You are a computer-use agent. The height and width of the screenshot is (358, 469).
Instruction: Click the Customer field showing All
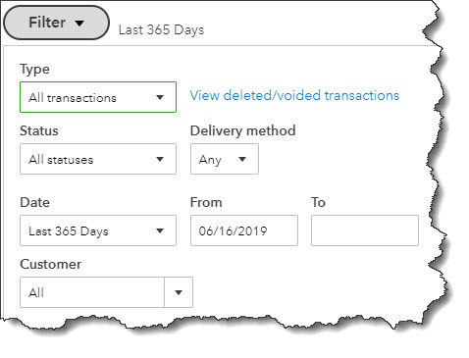[x=92, y=292]
